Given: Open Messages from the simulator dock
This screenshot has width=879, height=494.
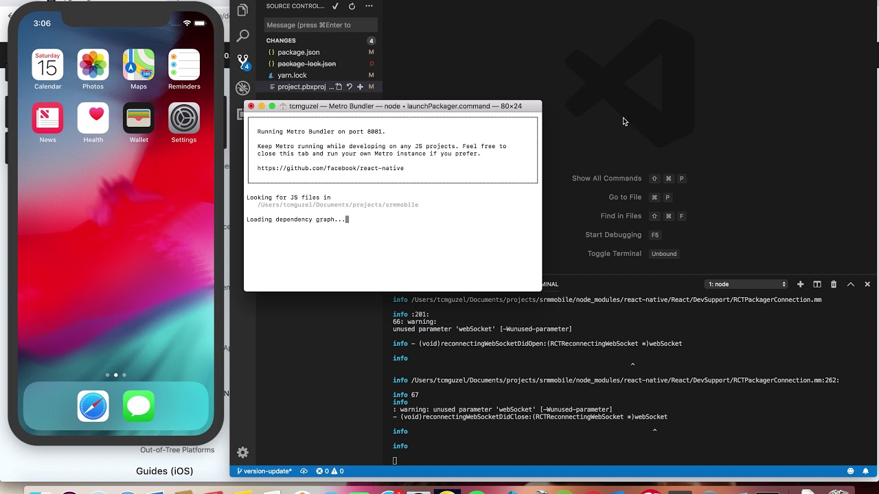Looking at the screenshot, I should (x=139, y=406).
